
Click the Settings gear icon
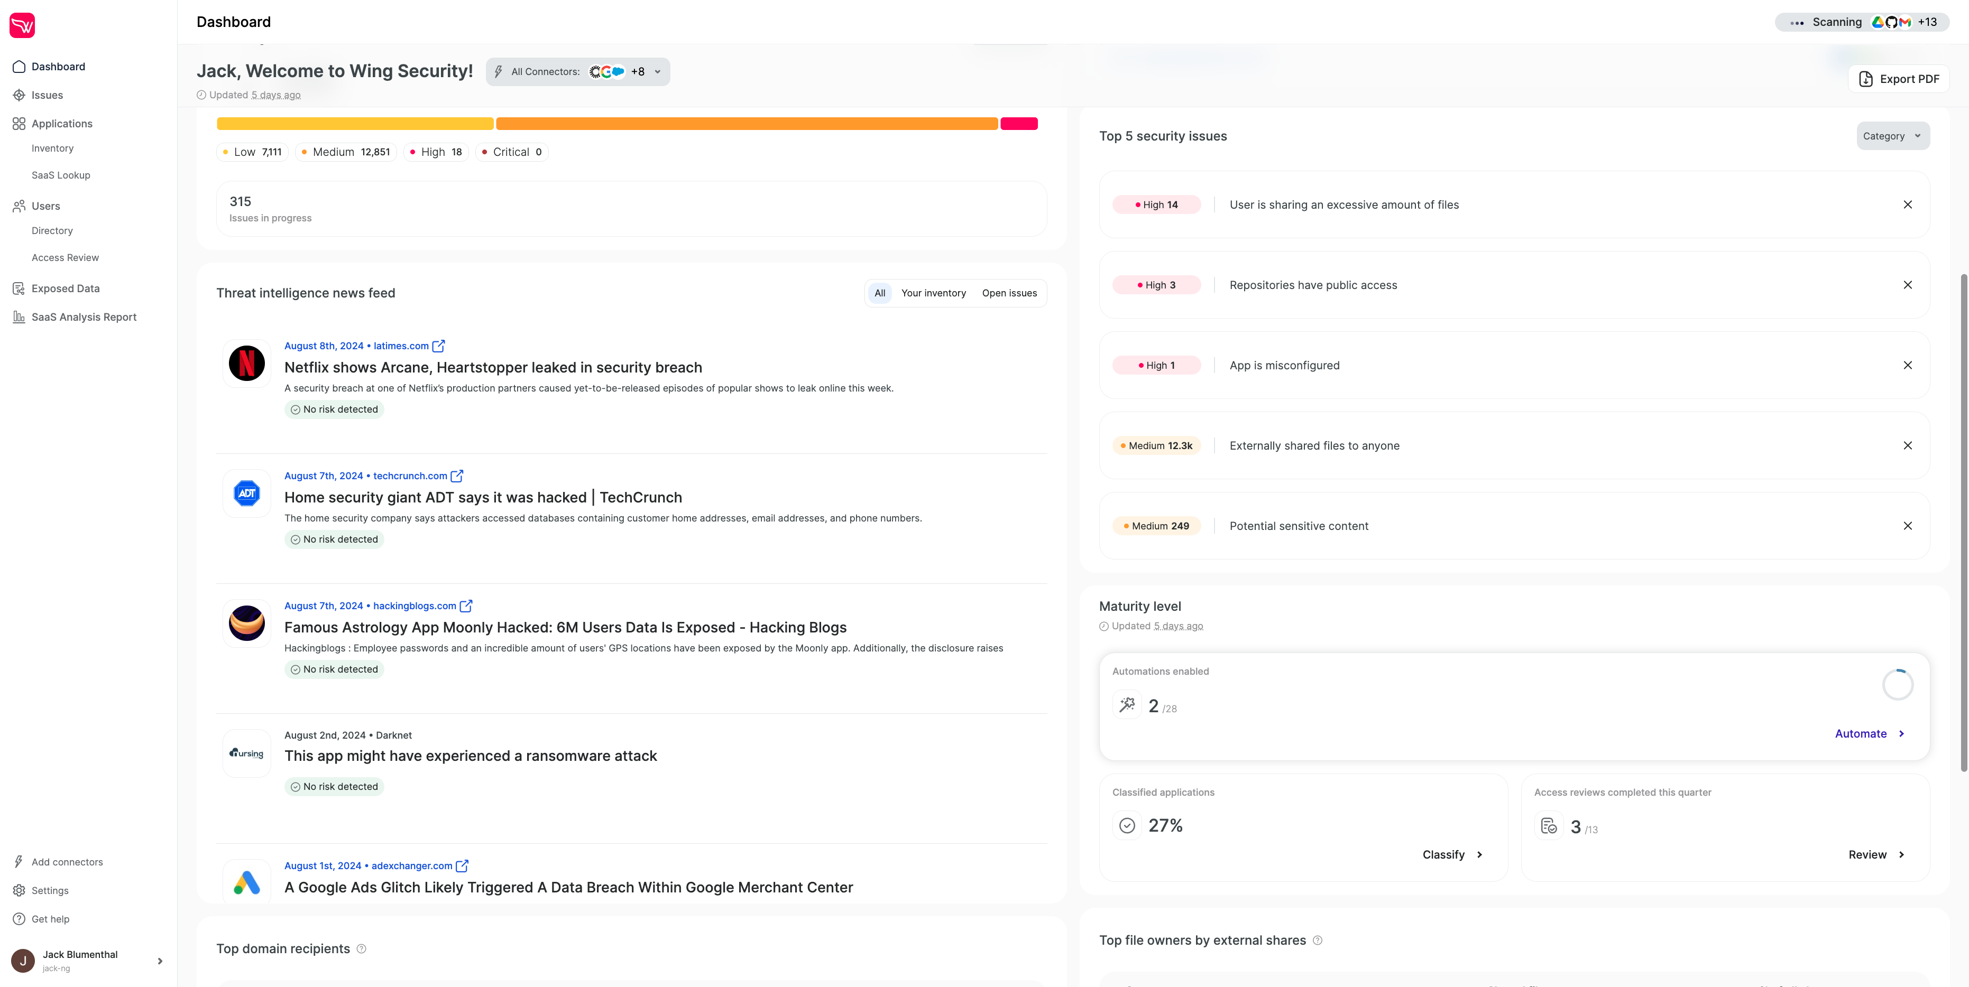pyautogui.click(x=19, y=890)
